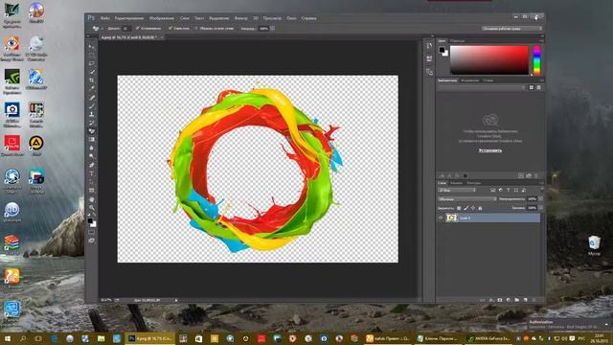
Task: Toggle lock image pixels brush icon
Action: (x=466, y=208)
